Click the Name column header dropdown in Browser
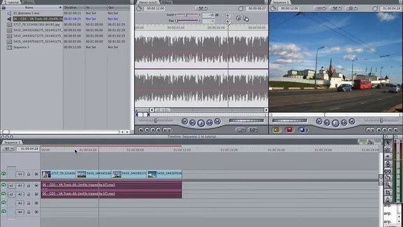 tap(60, 8)
